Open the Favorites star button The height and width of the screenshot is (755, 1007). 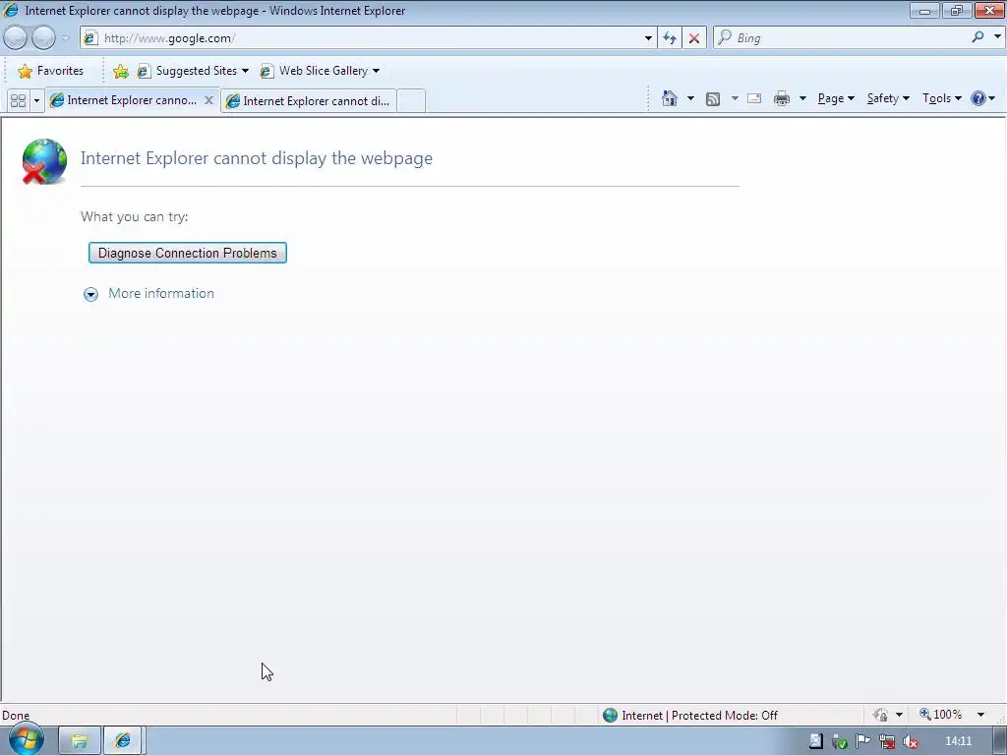51,71
